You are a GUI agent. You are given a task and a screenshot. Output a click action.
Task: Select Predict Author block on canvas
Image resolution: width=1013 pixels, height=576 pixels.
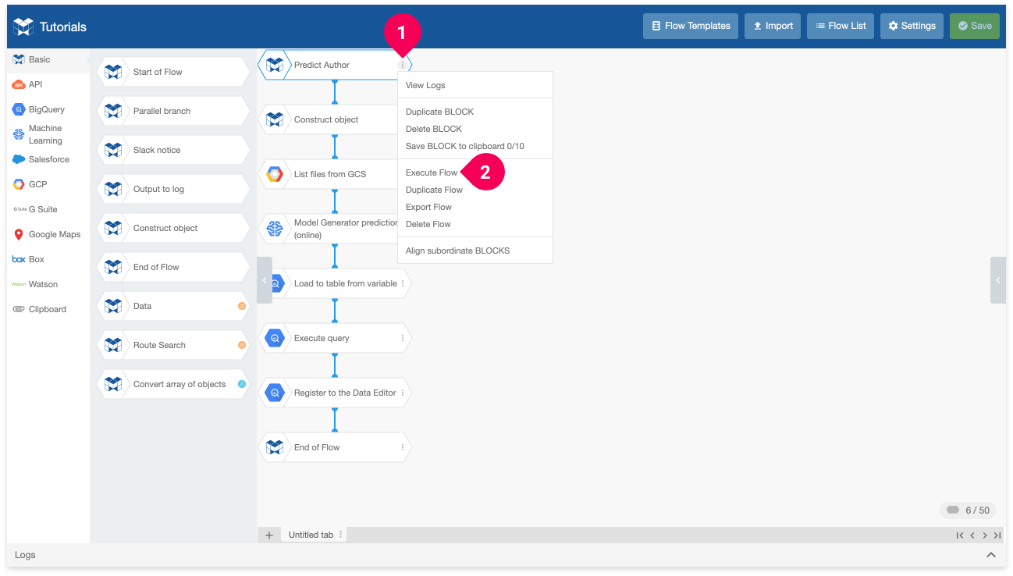coord(334,65)
